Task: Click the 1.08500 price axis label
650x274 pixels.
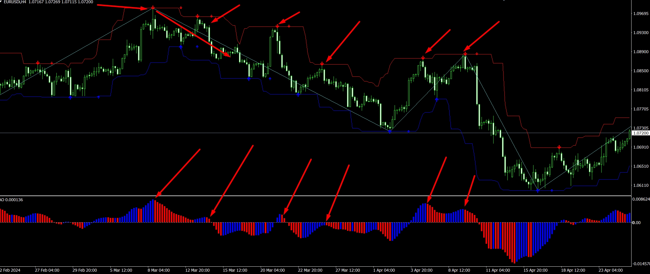Action: (641, 71)
